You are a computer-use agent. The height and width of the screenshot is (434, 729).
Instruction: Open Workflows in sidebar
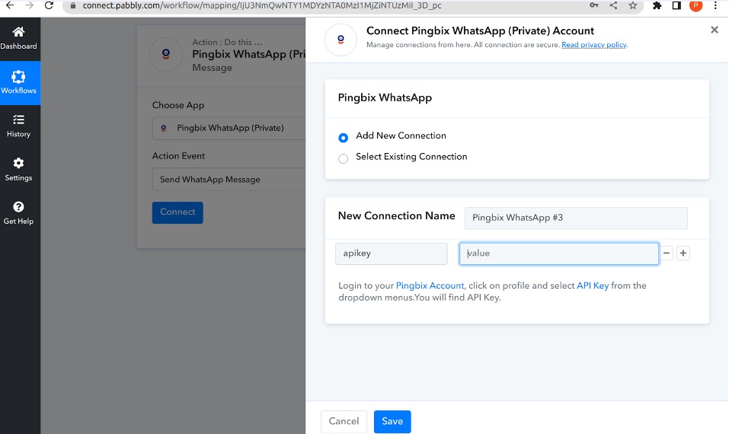pyautogui.click(x=18, y=83)
